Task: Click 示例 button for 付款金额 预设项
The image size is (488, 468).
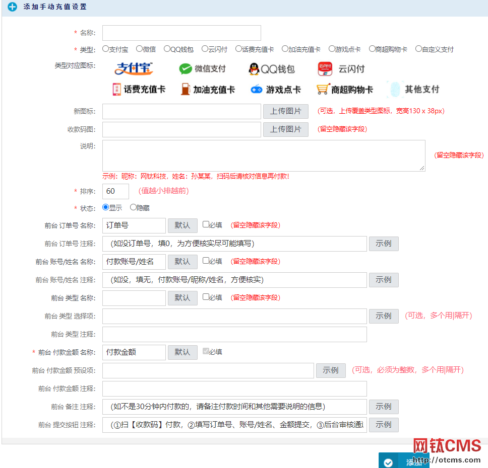Action: click(331, 370)
